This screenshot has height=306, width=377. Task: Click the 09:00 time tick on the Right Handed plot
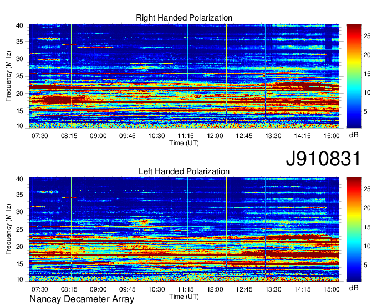(98, 136)
